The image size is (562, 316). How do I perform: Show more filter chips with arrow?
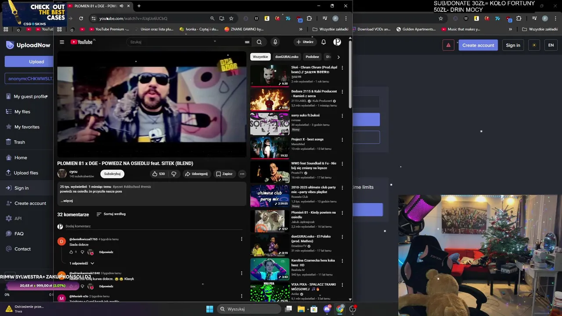(338, 57)
